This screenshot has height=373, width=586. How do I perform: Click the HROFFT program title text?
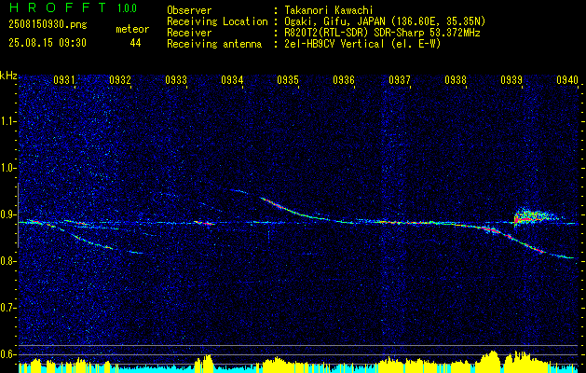59,7
